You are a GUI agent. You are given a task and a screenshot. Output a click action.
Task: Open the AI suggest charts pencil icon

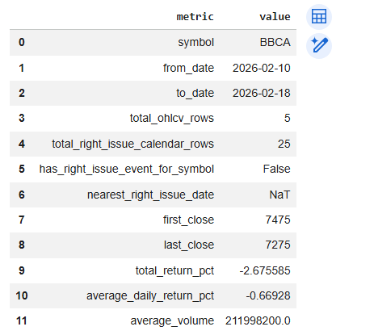(x=319, y=46)
